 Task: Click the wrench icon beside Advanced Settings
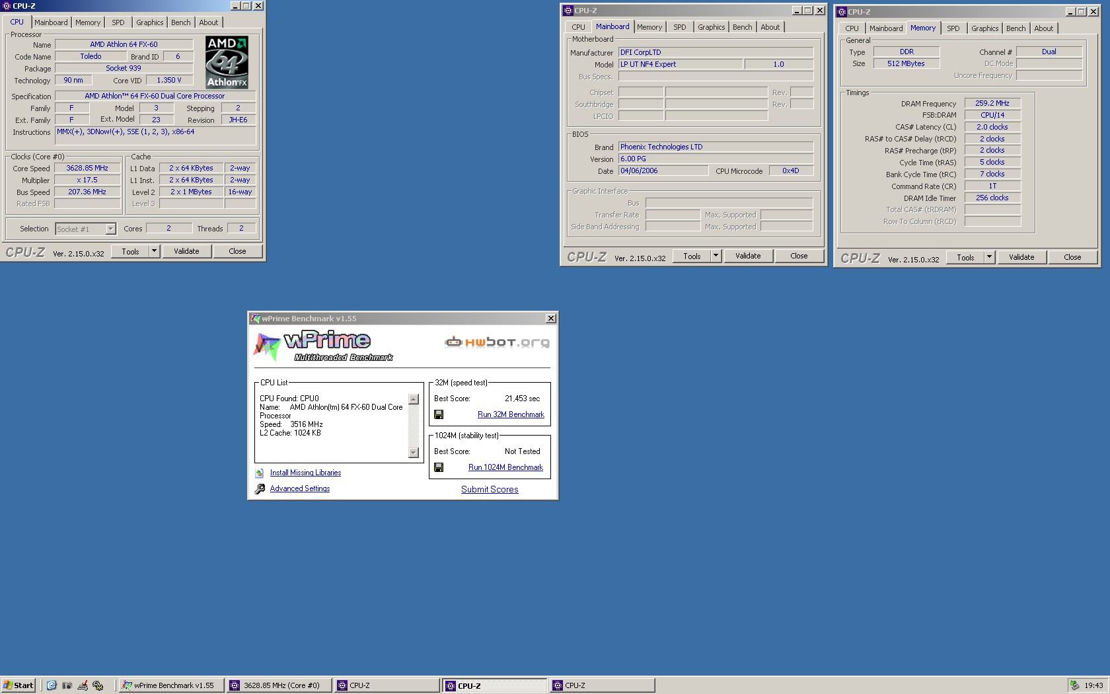260,489
